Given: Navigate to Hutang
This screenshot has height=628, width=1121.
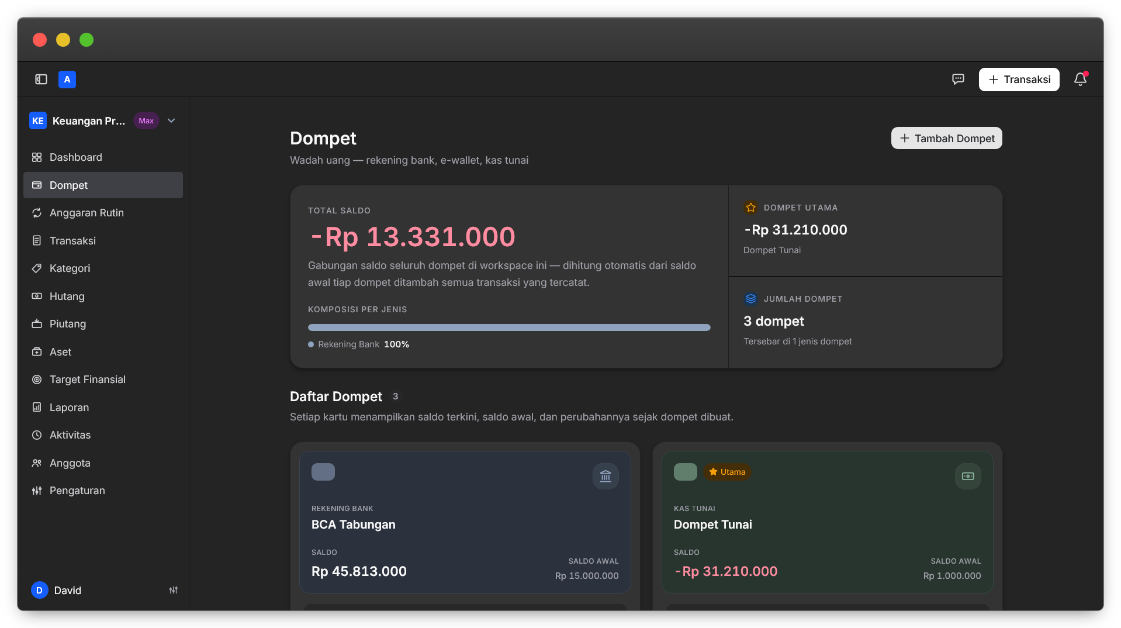Looking at the screenshot, I should click(x=103, y=296).
